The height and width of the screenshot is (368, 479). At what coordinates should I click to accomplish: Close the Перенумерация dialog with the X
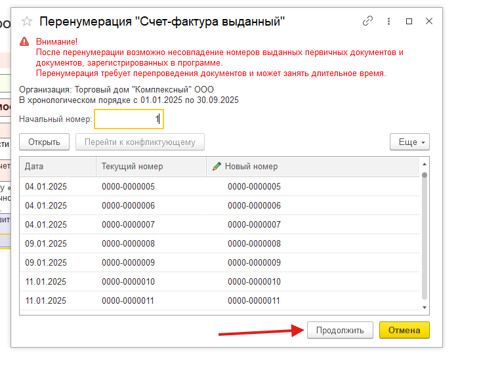point(429,21)
